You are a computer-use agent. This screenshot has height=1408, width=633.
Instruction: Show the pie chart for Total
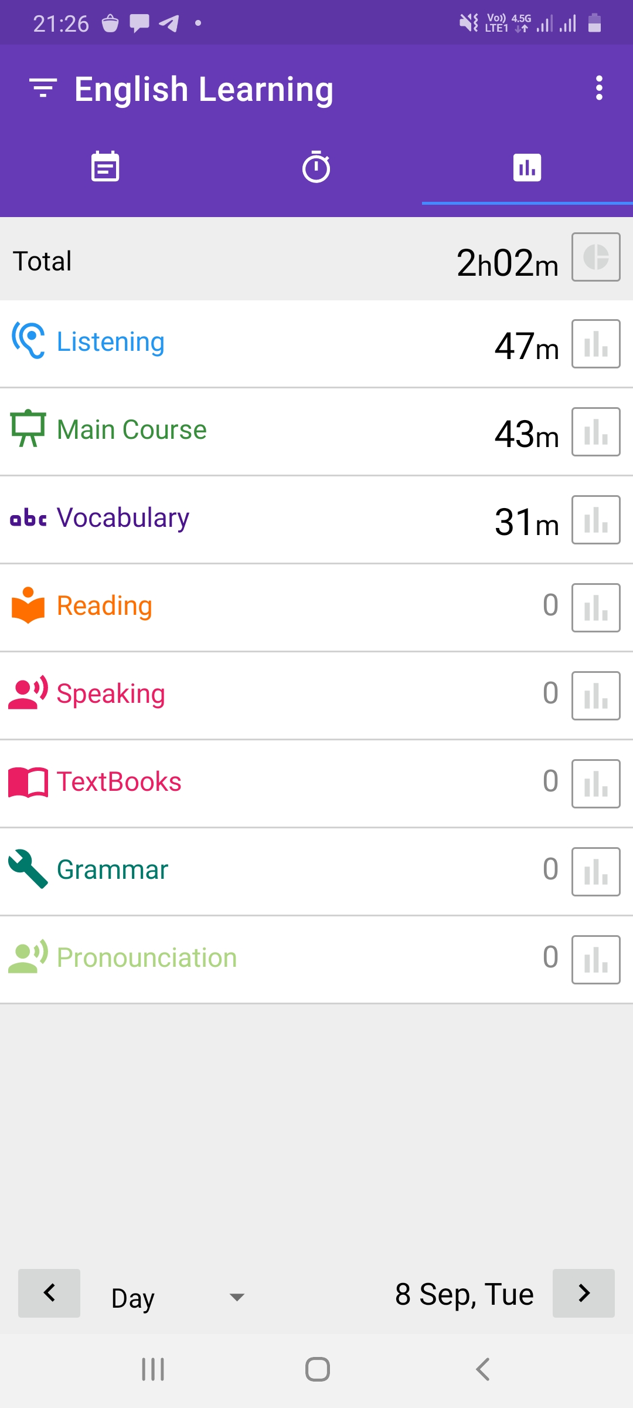pos(596,257)
